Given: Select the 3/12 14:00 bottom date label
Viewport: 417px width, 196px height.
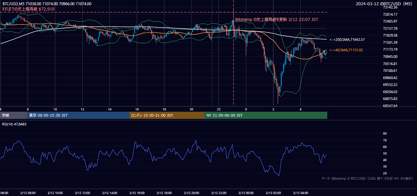Looking at the screenshot, I should click(109, 193).
